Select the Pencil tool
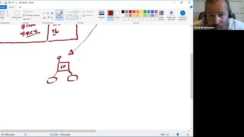Image resolution: width=244 pixels, height=137 pixels. (44, 13)
